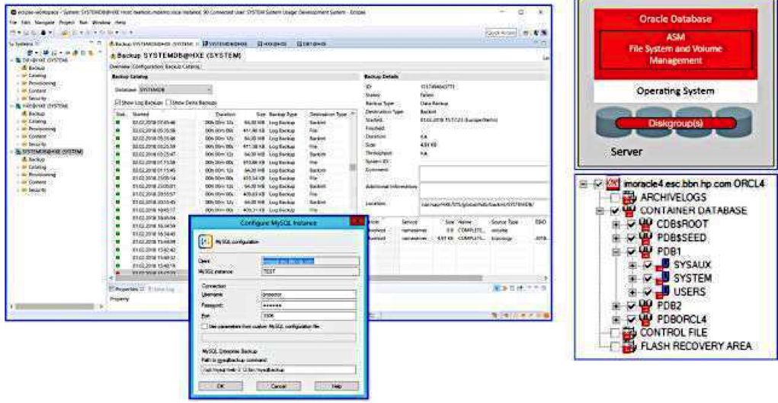Click the MySQL configuration icon in the dialog

[x=205, y=240]
